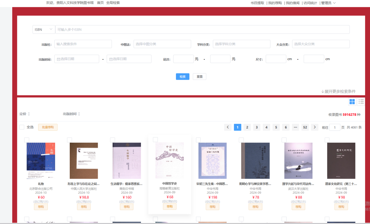Open the ISBN search type dropdown

pos(44,29)
